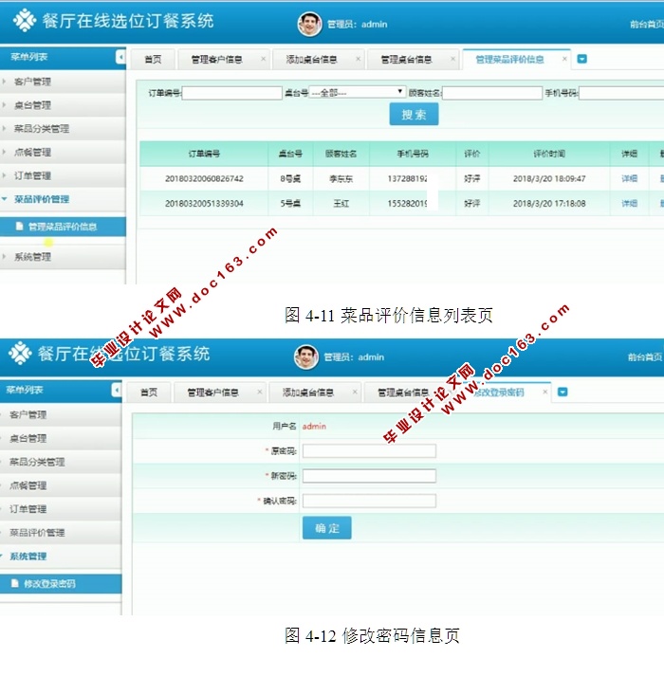Click the admin avatar in the top header
This screenshot has width=664, height=676.
[x=309, y=24]
